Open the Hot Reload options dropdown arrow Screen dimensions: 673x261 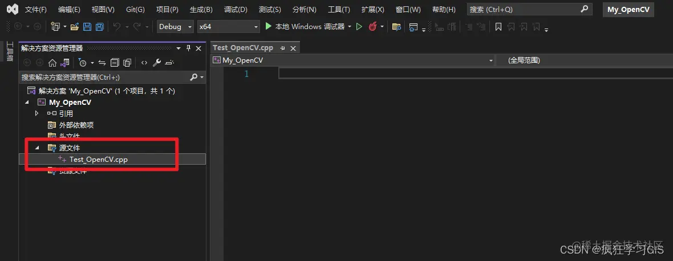382,27
